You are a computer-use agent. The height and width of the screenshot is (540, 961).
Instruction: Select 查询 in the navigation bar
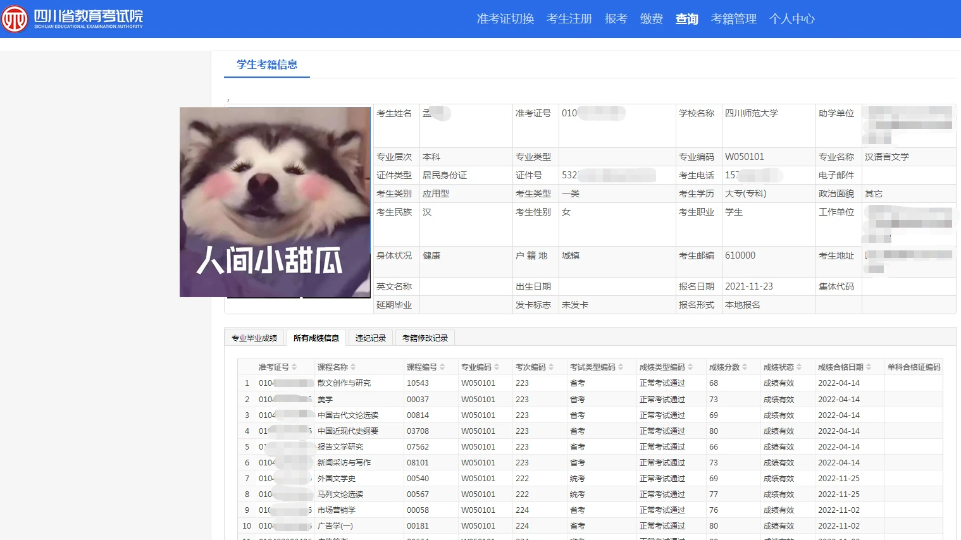click(686, 19)
